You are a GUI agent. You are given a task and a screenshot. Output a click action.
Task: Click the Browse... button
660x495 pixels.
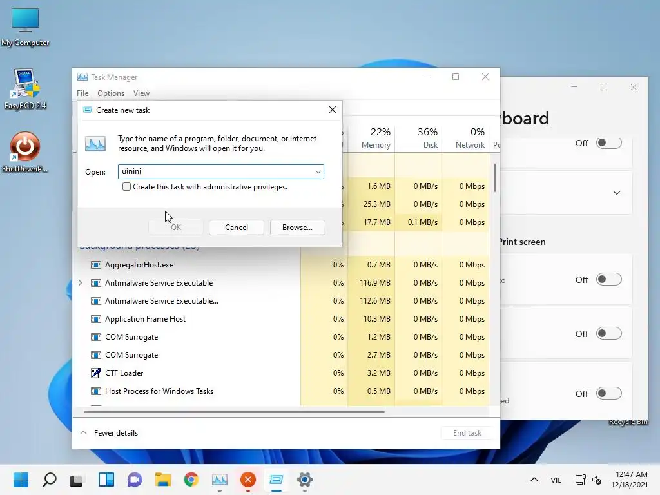297,228
